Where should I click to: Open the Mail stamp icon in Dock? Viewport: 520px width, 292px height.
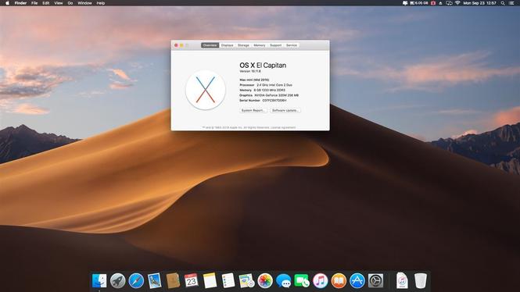click(x=155, y=281)
